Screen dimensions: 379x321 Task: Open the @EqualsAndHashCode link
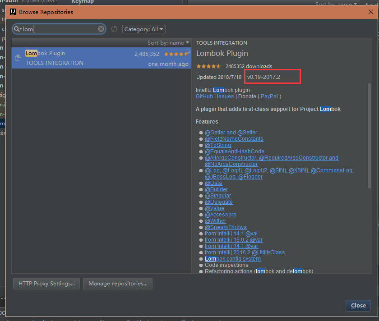(x=235, y=151)
